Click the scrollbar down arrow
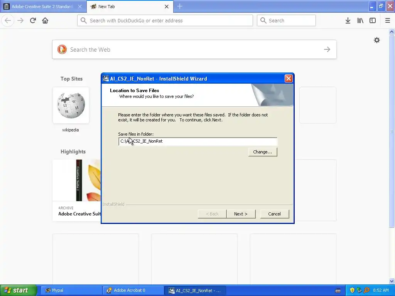Screen dimensions: 395x296 point(392,281)
